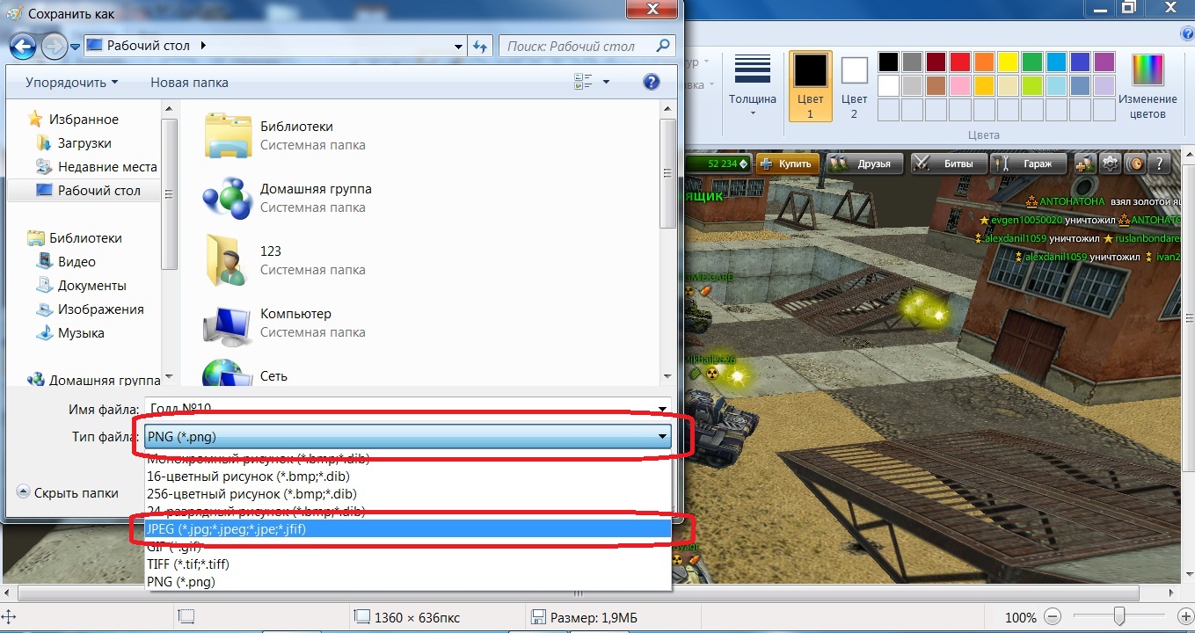Choose Монохромный рисунок file type

click(x=408, y=458)
